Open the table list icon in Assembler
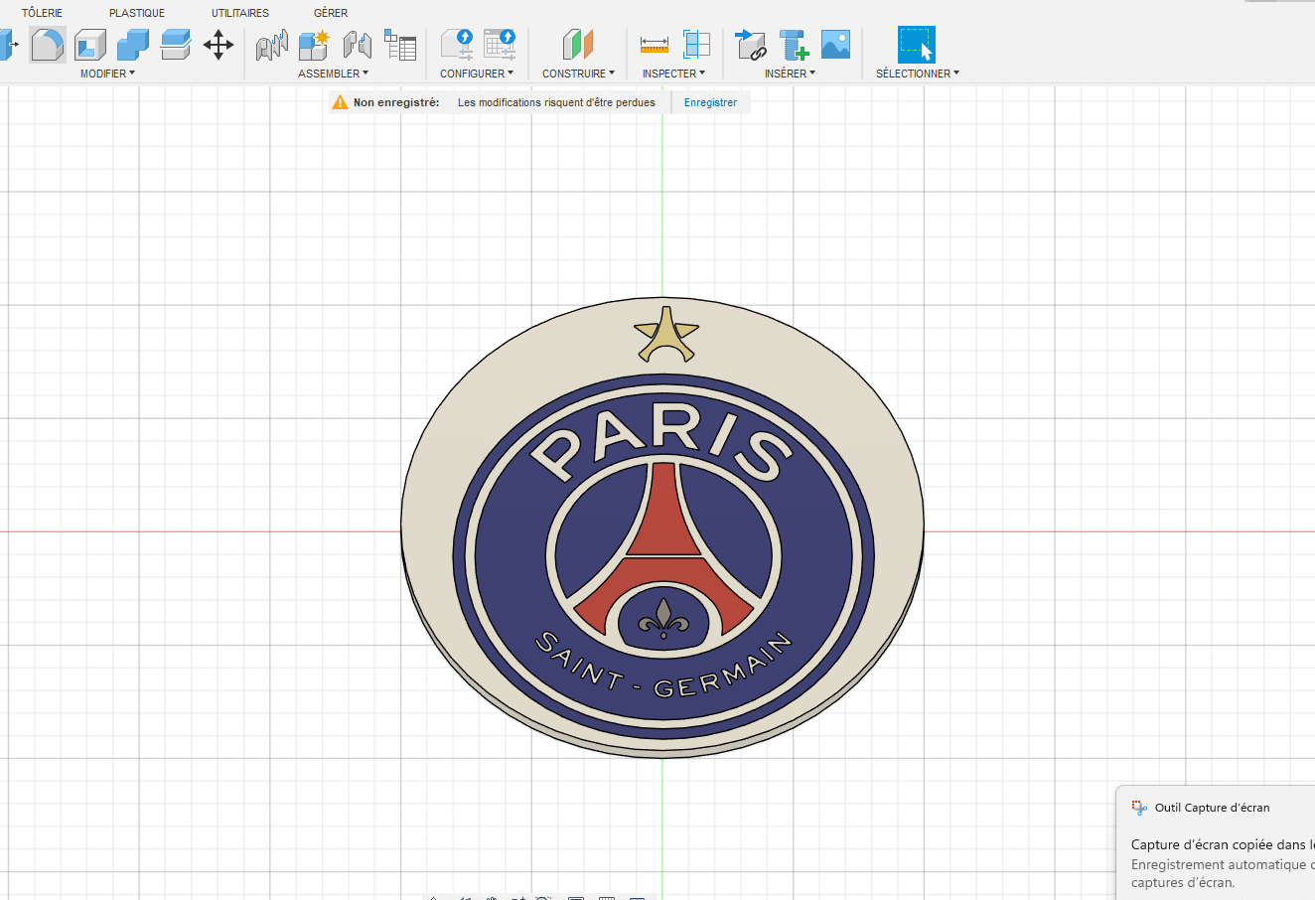 pyautogui.click(x=400, y=45)
